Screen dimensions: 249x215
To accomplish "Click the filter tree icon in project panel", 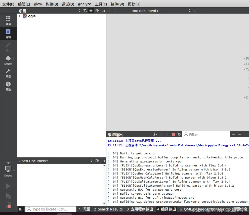I will pyautogui.click(x=85, y=11).
